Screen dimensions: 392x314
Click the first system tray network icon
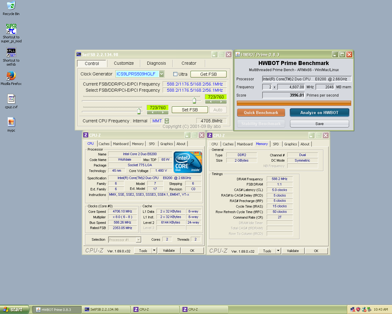coord(352,309)
